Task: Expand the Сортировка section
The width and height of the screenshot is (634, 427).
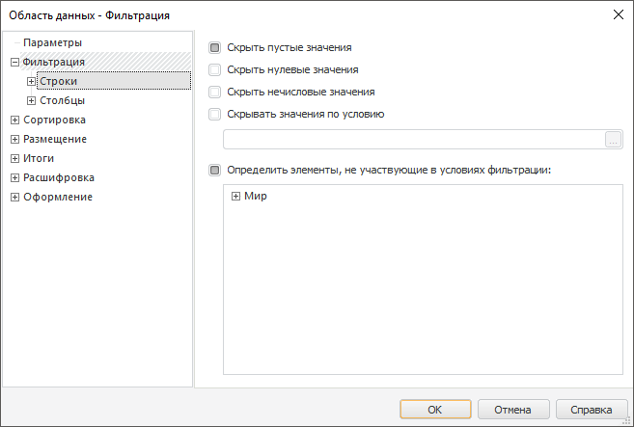Action: [x=14, y=120]
